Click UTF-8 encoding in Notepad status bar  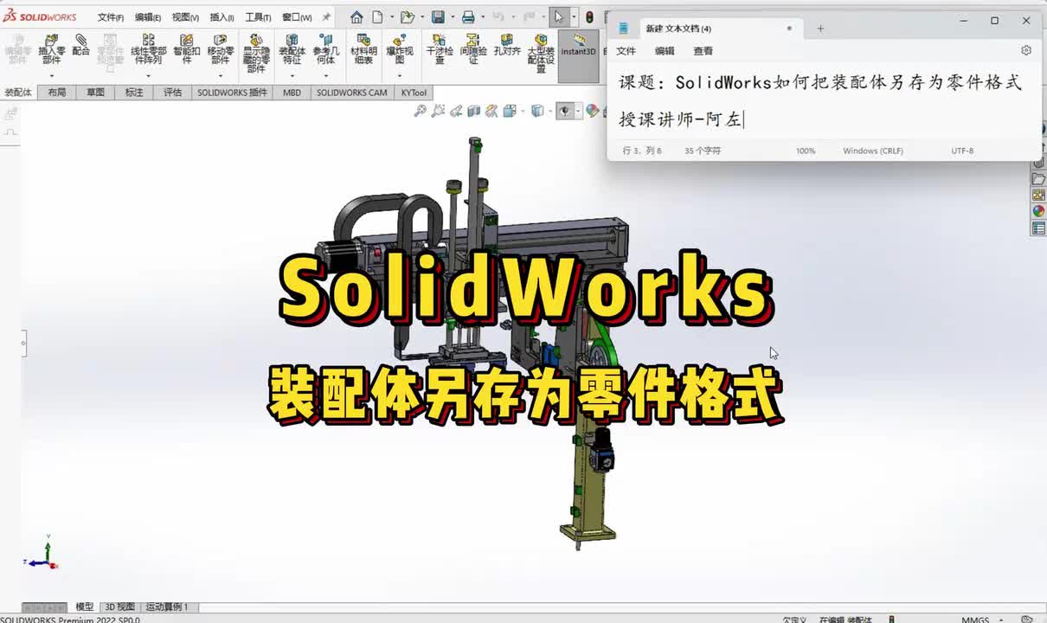click(x=962, y=151)
